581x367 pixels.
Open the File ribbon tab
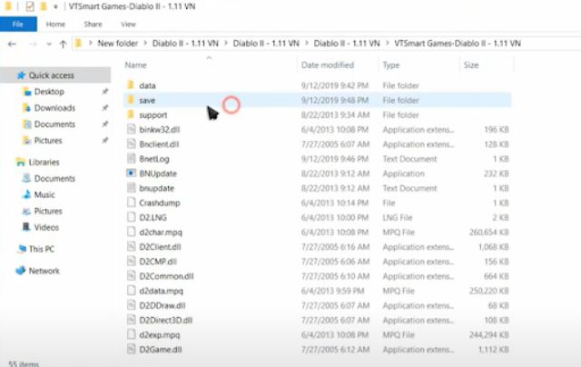(x=18, y=25)
